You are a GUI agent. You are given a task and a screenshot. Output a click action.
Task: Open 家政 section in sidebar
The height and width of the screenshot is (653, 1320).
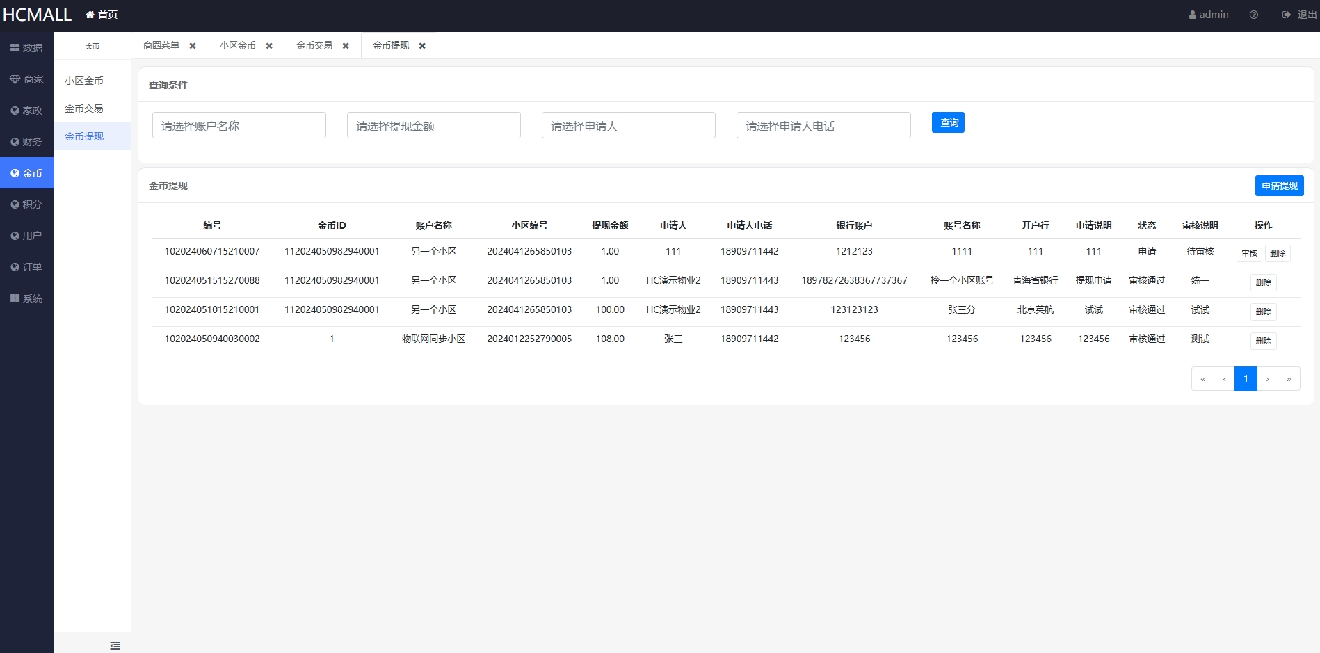pos(26,111)
